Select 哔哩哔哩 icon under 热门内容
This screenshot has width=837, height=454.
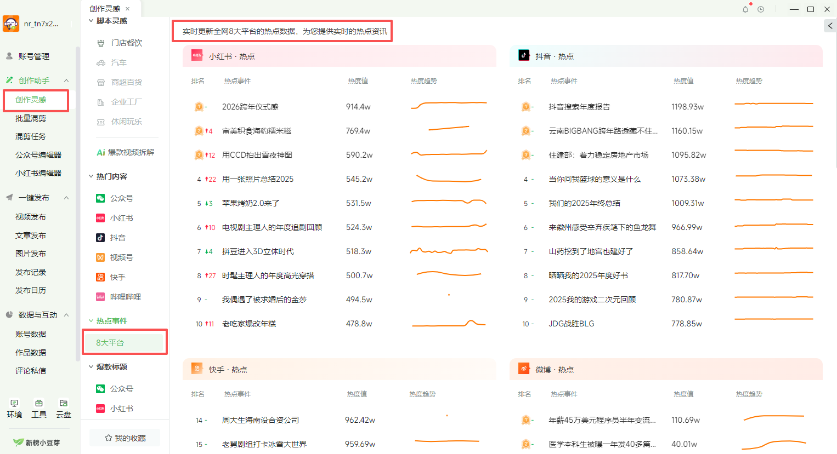(x=100, y=297)
